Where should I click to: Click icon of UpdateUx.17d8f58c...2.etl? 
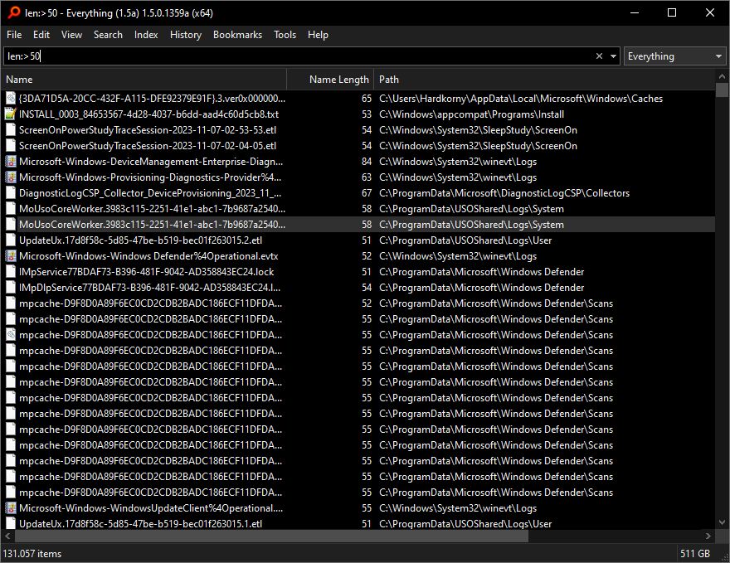click(11, 240)
